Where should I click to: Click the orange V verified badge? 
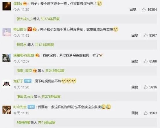30,29
